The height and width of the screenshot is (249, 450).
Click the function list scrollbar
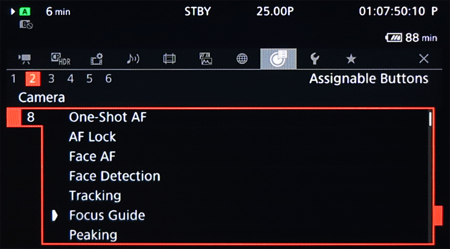pyautogui.click(x=430, y=176)
